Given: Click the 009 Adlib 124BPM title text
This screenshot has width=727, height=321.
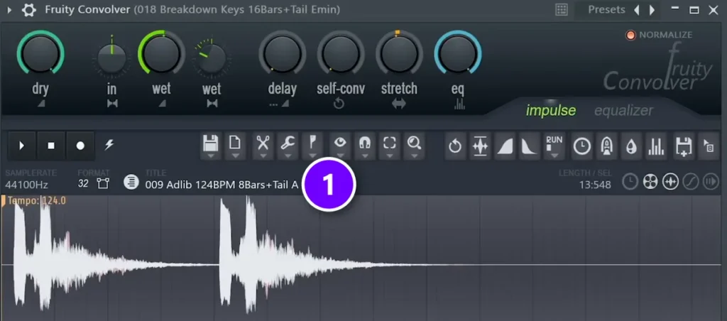Looking at the screenshot, I should (222, 185).
